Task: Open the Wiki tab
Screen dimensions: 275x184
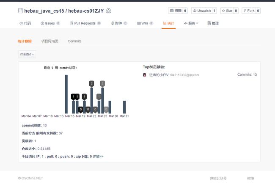Action: 145,23
